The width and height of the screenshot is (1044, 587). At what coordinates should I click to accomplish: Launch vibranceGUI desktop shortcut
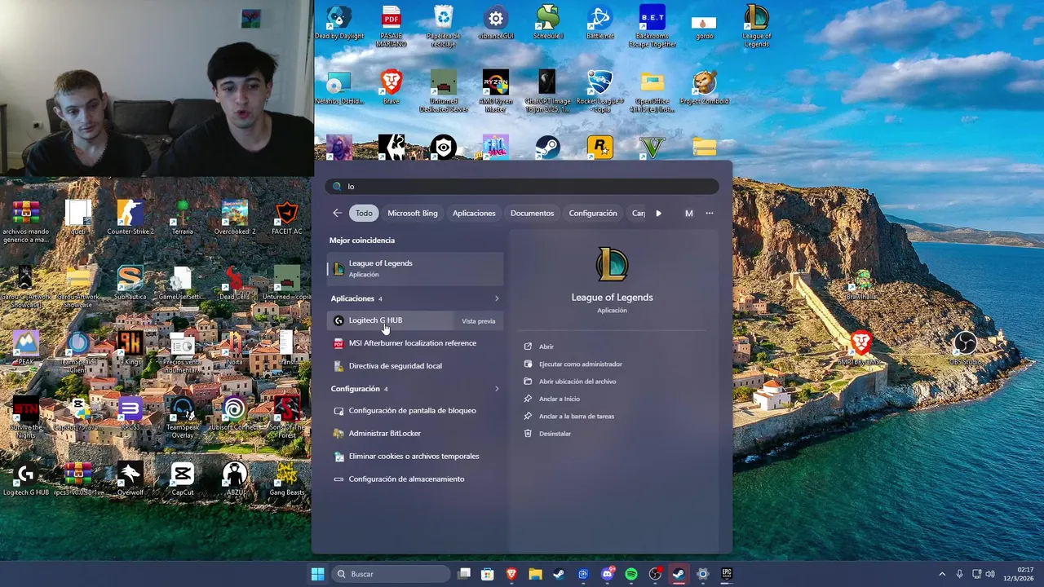(x=496, y=24)
